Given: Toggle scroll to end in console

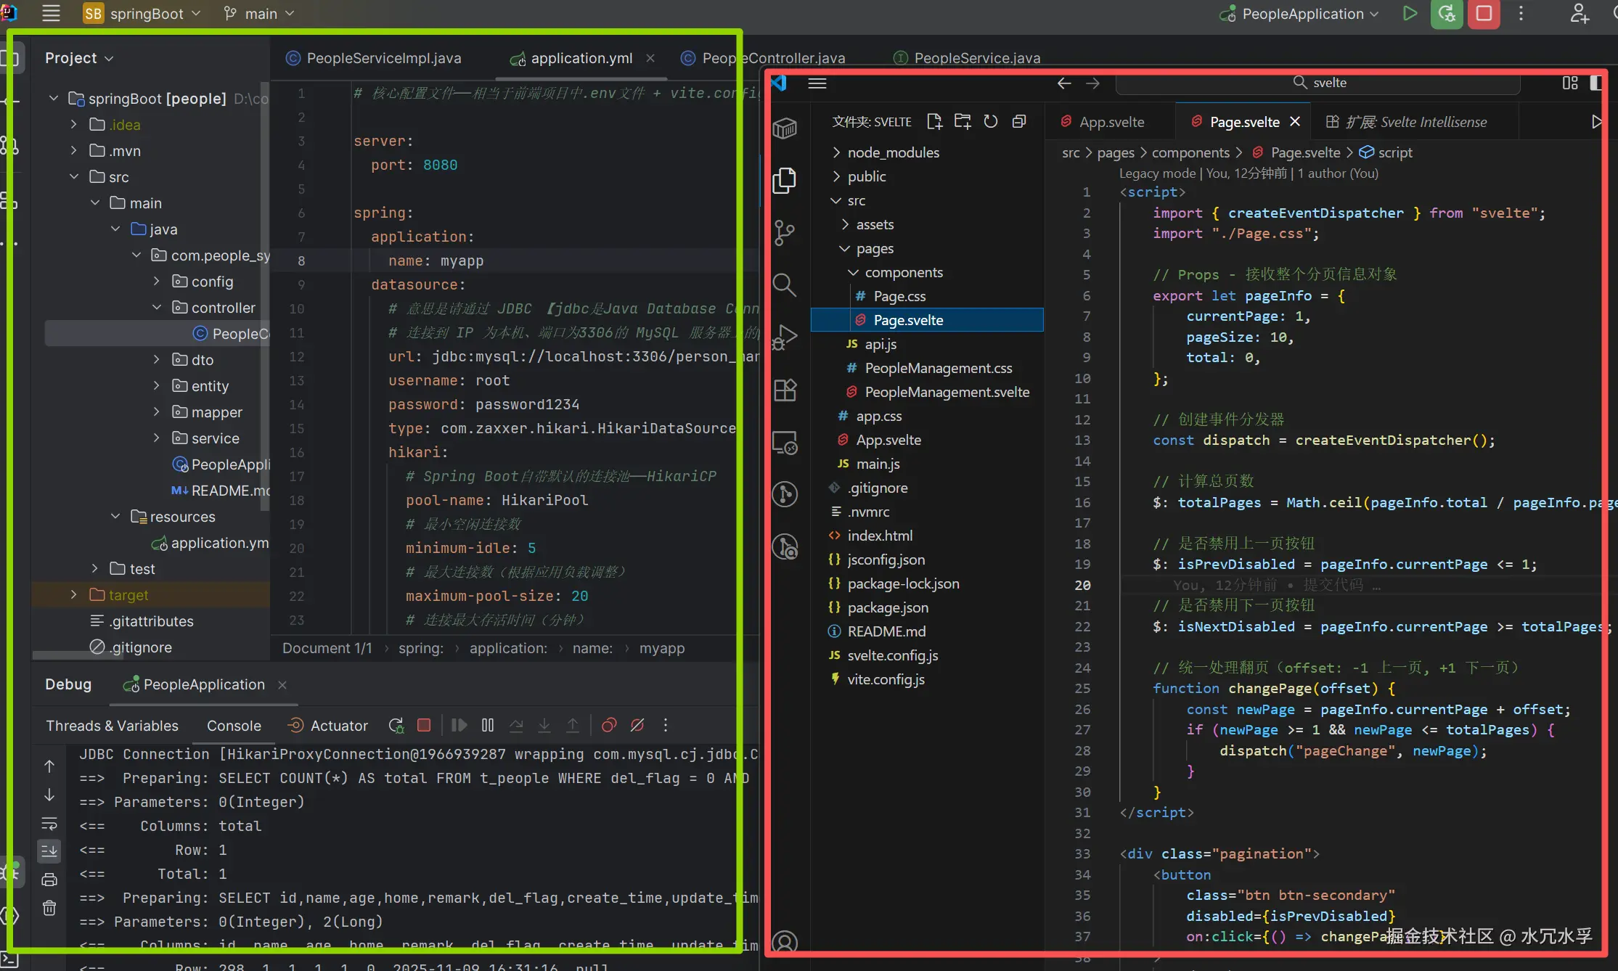Looking at the screenshot, I should (49, 851).
